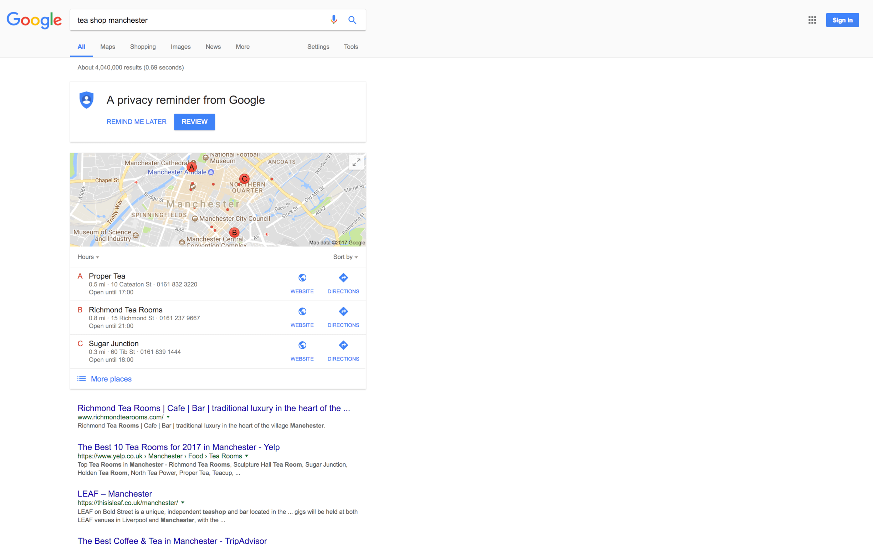
Task: Click the privacy shield icon
Action: (87, 100)
